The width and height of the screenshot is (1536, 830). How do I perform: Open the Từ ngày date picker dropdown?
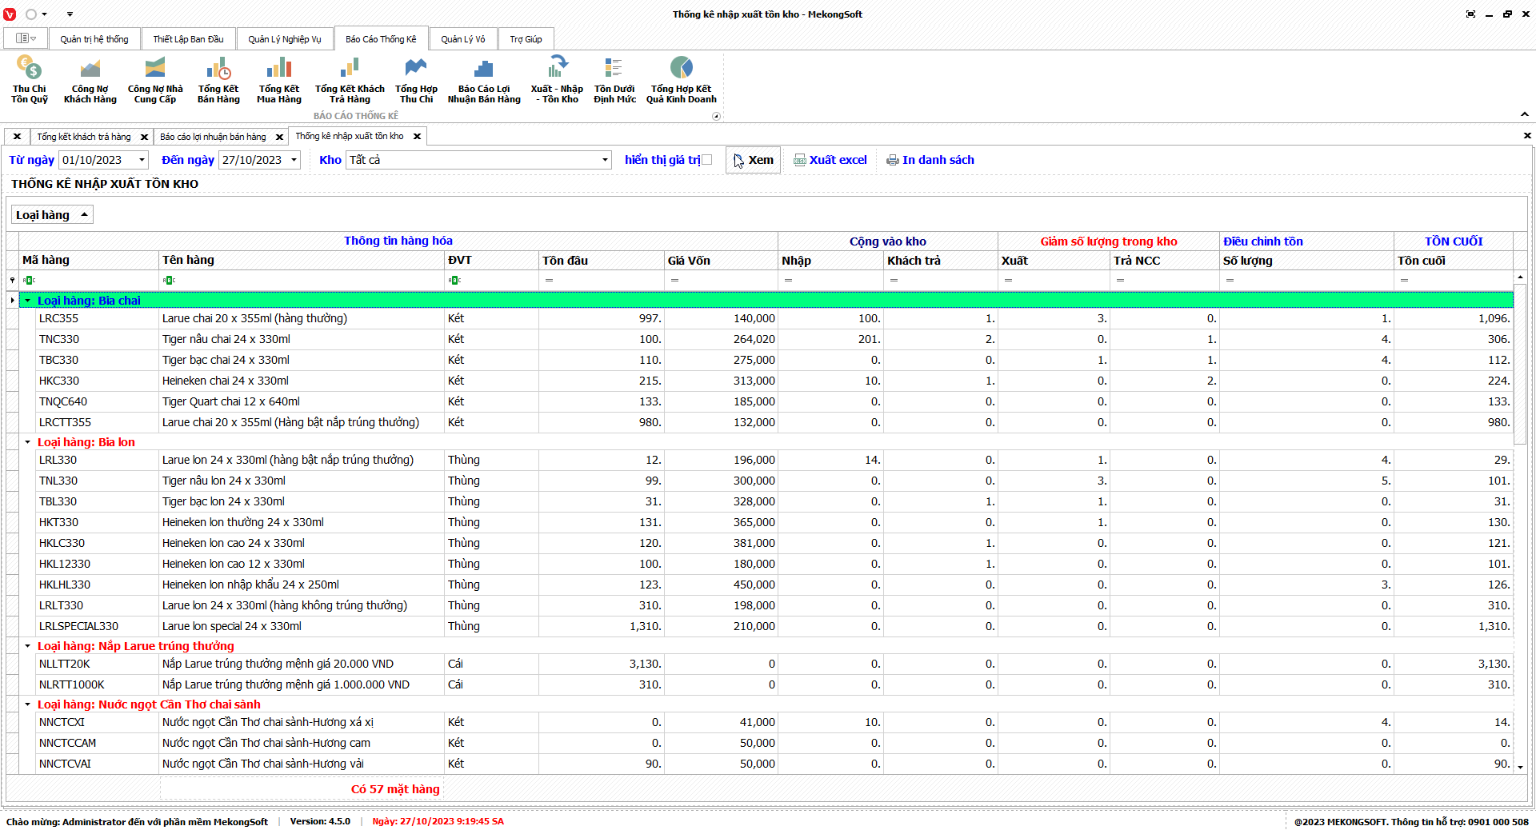click(142, 160)
